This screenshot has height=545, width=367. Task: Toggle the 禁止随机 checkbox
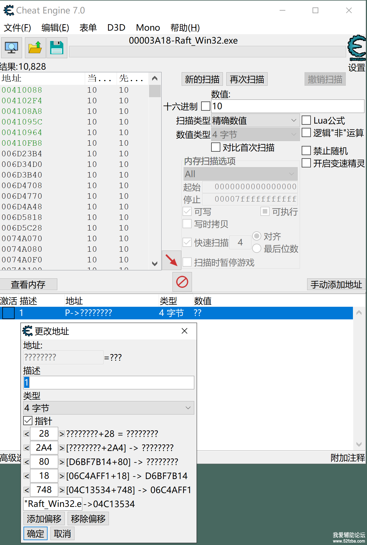click(x=306, y=151)
